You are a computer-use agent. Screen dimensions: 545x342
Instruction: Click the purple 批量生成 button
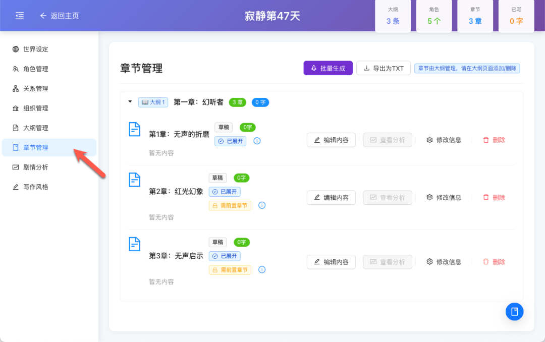(x=328, y=68)
